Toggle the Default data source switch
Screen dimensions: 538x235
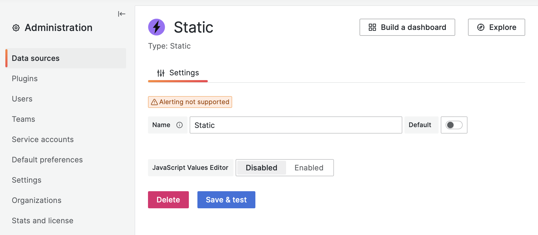pyautogui.click(x=454, y=125)
